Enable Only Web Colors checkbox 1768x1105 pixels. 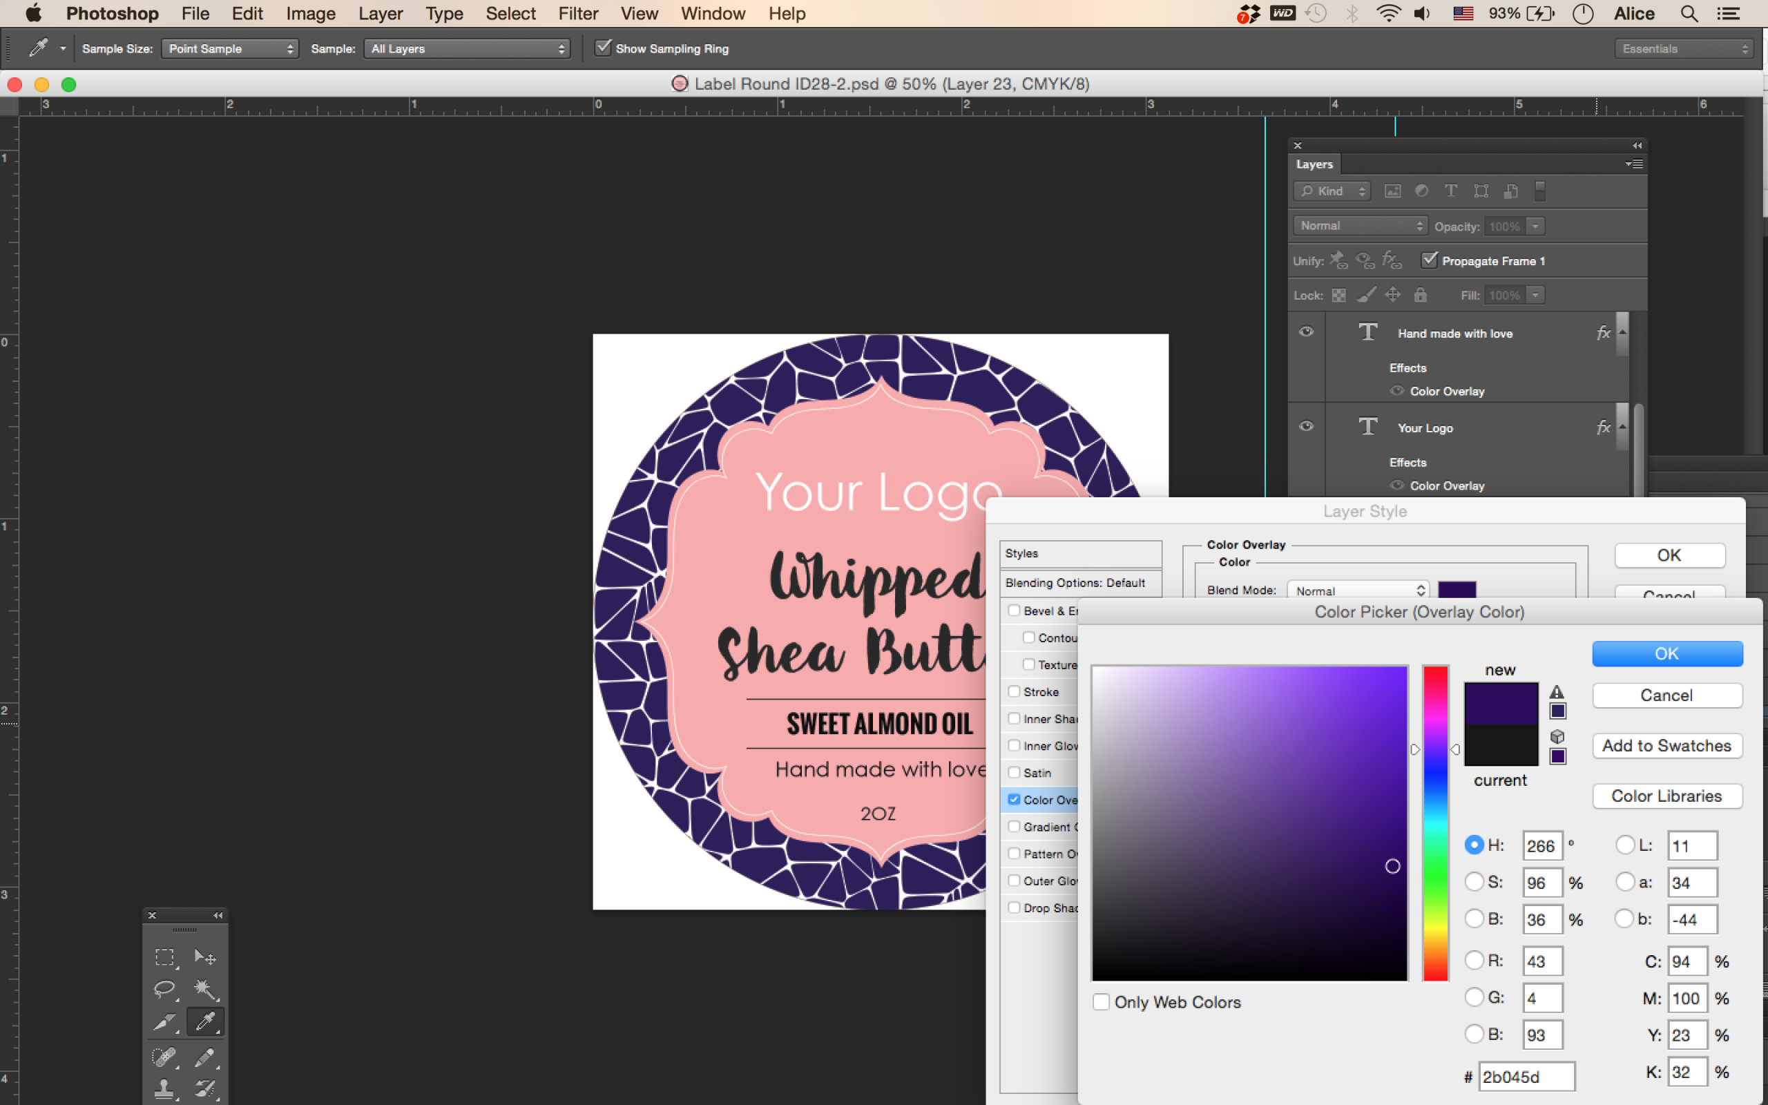[x=1101, y=1002]
